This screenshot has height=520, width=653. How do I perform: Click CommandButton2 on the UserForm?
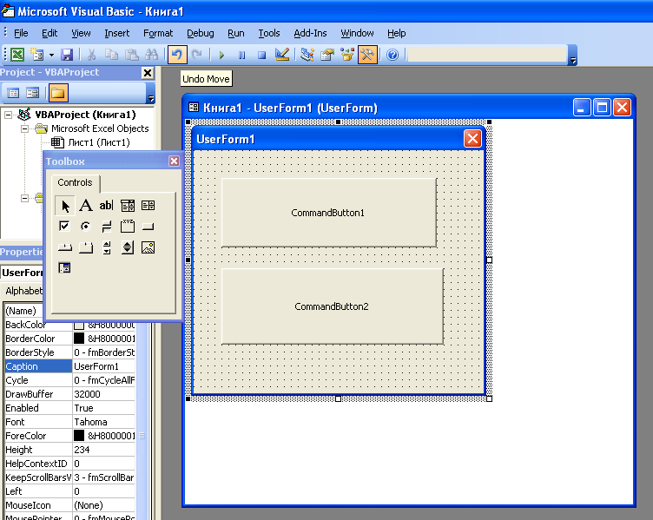[x=332, y=306]
